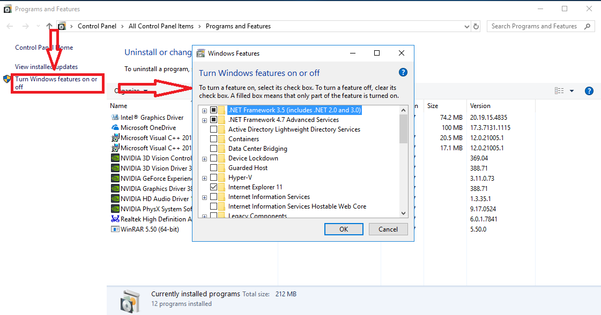Screen dimensions: 601x315
Task: Enable Active Directory Lightweight Directory Services
Action: pyautogui.click(x=214, y=129)
